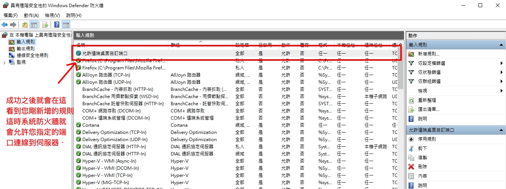Click the export list toolbar icon
Viewport: 506px width, 189px height.
point(45,25)
